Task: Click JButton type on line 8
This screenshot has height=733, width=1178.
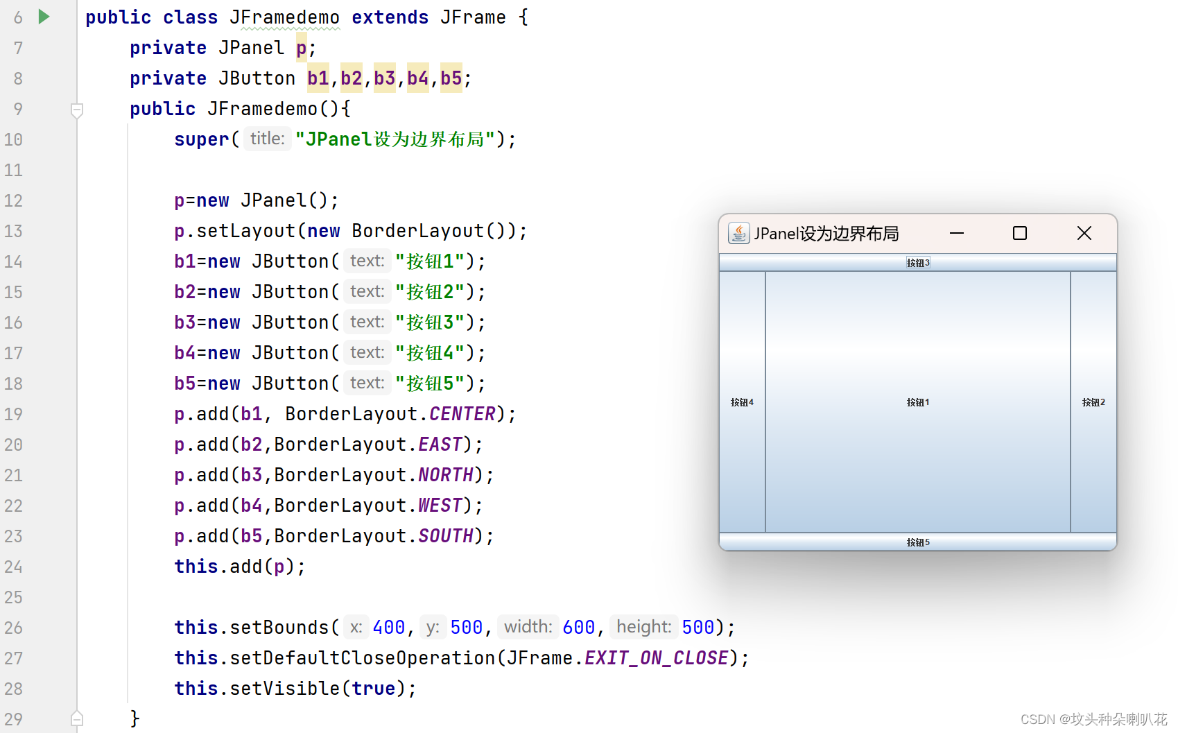Action: click(257, 78)
